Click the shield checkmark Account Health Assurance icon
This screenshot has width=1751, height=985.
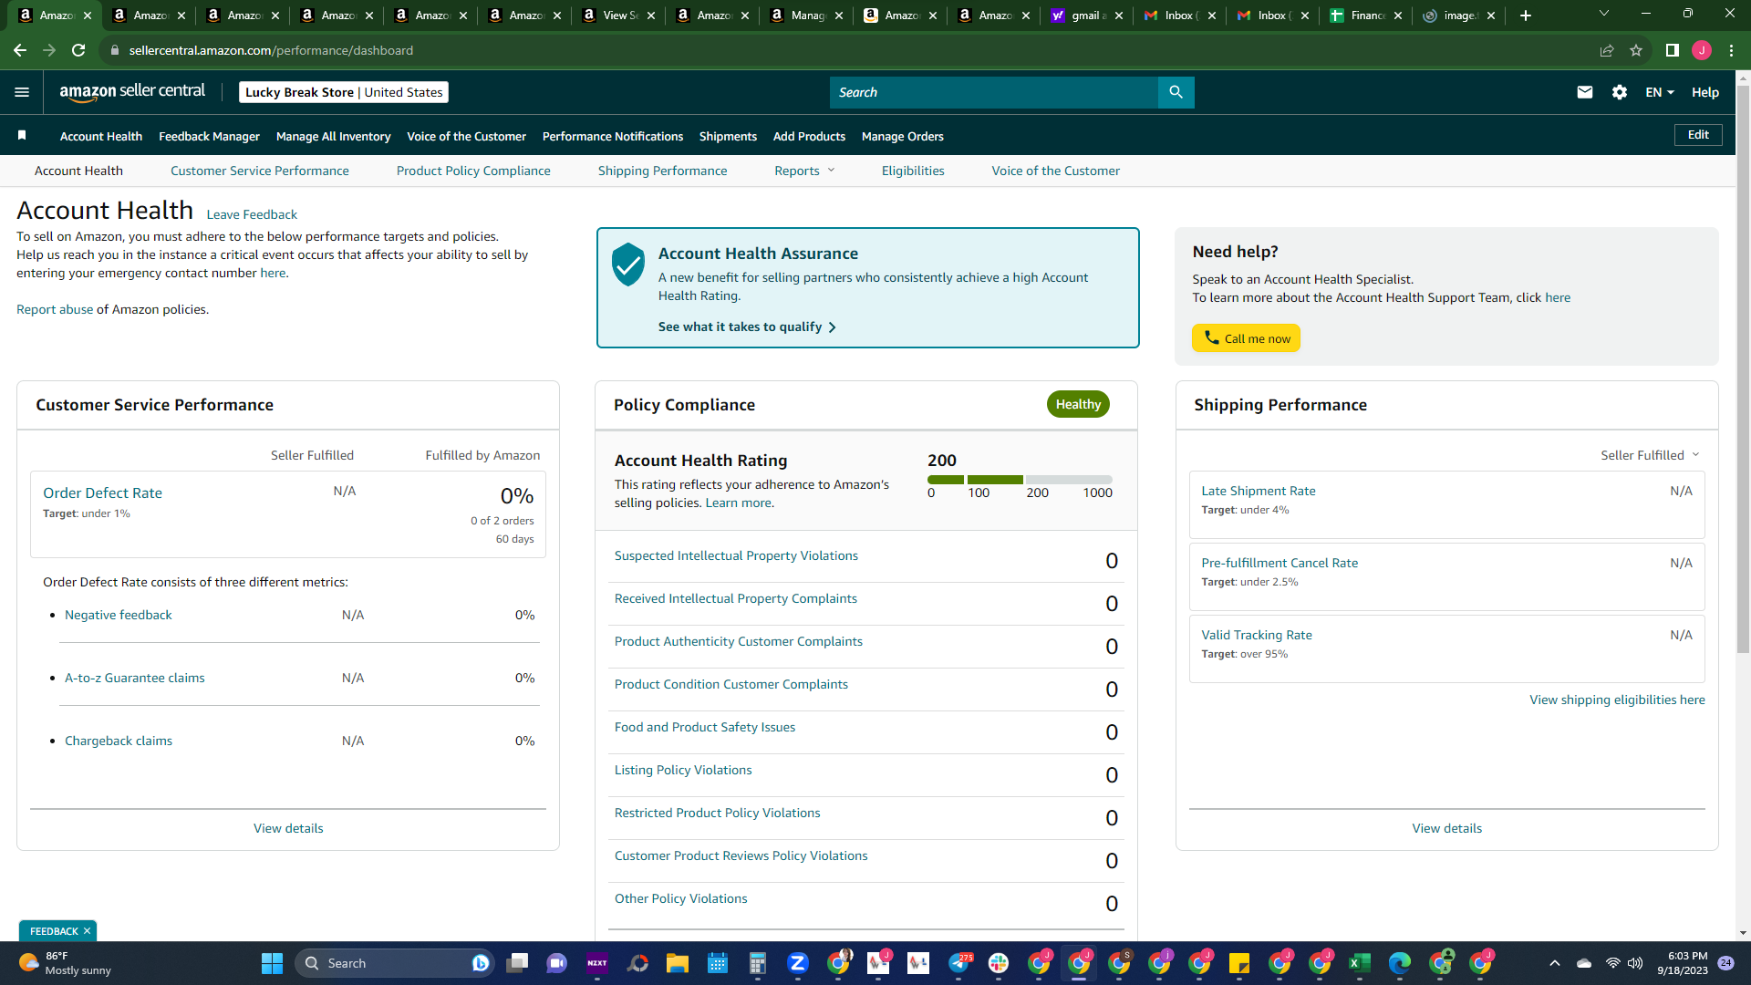tap(628, 264)
